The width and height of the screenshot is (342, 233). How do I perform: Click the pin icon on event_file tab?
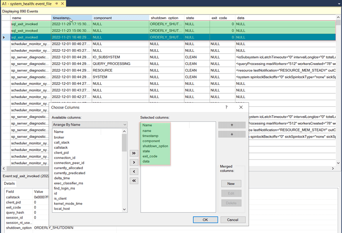click(x=57, y=4)
